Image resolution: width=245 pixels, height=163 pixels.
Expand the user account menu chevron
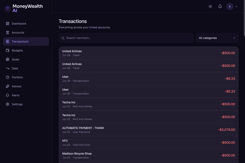236,7
